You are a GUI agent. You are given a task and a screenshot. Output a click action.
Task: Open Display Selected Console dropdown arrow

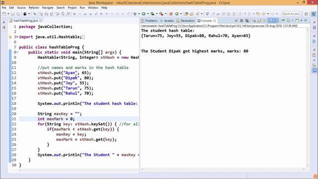[x=293, y=20]
